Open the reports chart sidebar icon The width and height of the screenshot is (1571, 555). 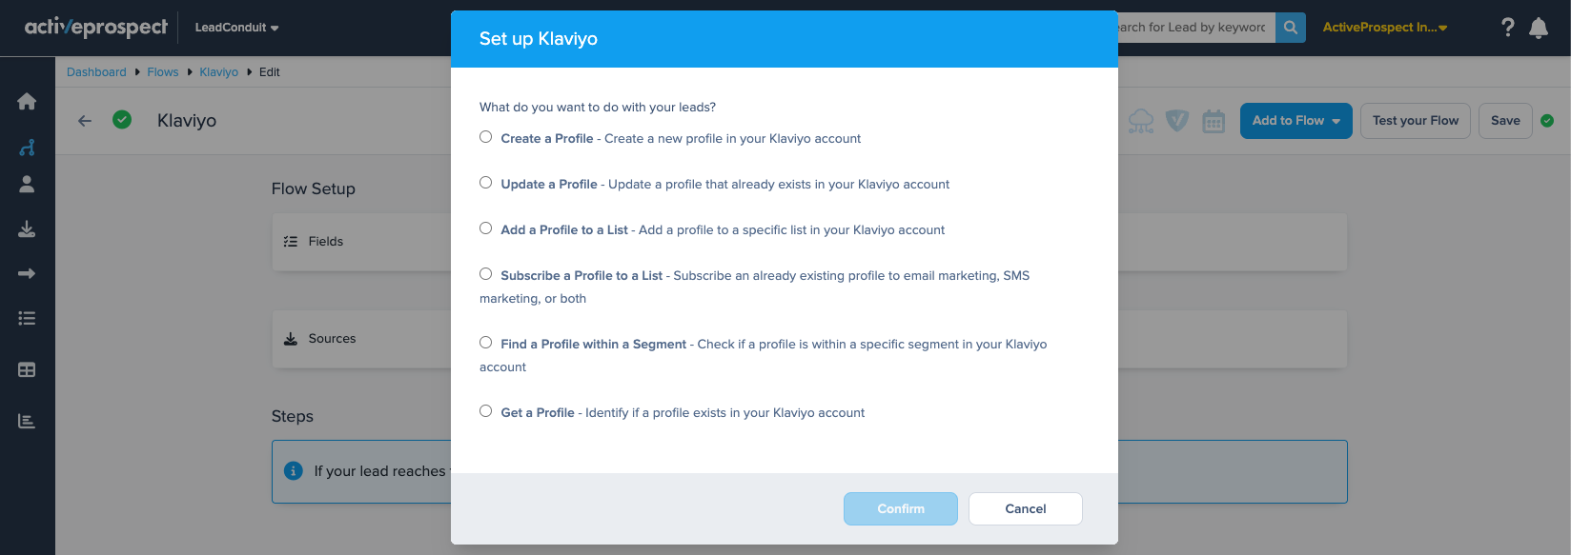click(27, 421)
